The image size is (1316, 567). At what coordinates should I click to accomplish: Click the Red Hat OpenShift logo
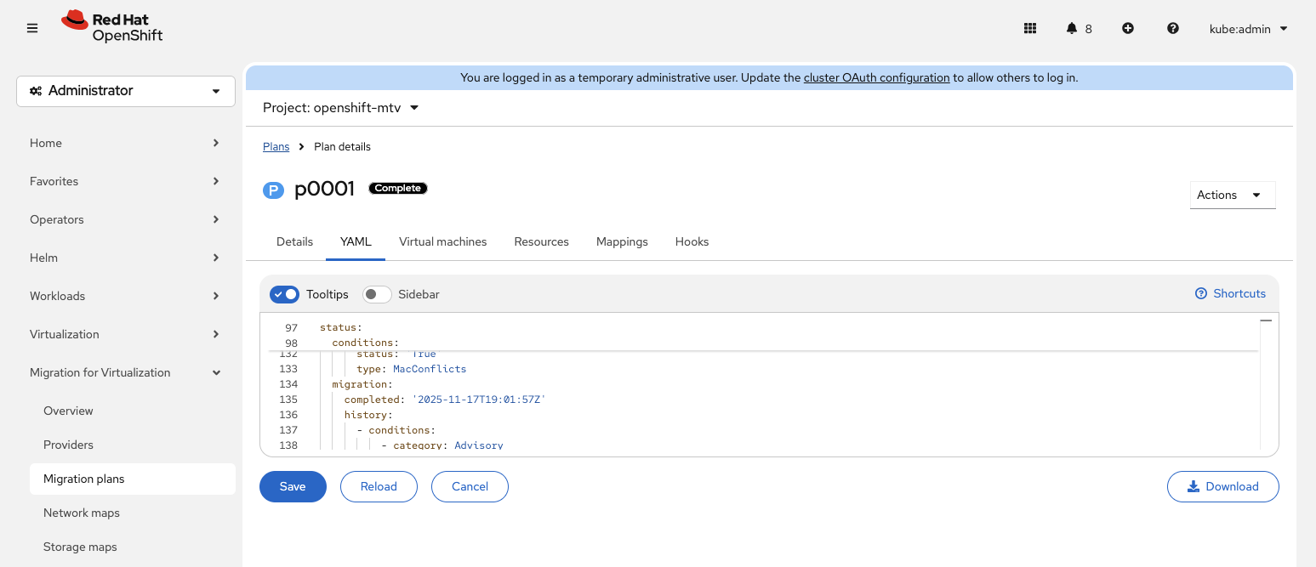click(112, 26)
